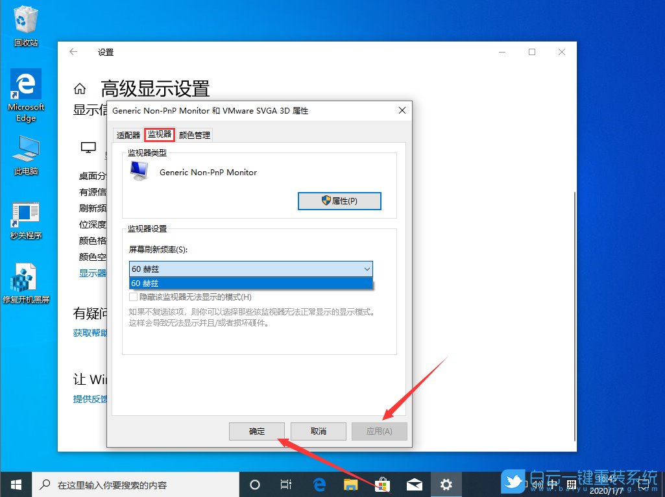The height and width of the screenshot is (497, 665).
Task: Open the 回收站 on the desktop
Action: click(25, 26)
